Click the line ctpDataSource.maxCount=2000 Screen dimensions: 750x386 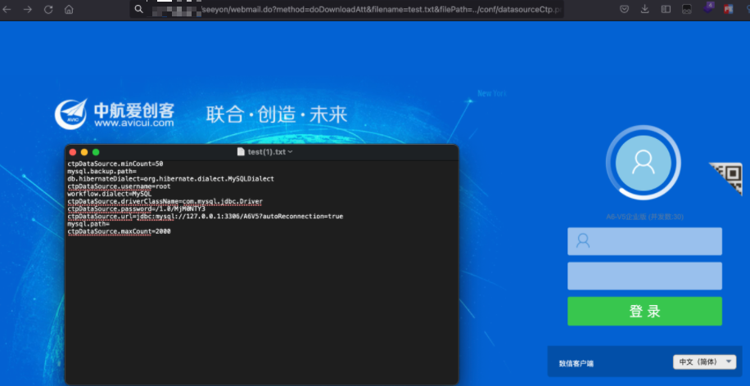[x=119, y=231]
